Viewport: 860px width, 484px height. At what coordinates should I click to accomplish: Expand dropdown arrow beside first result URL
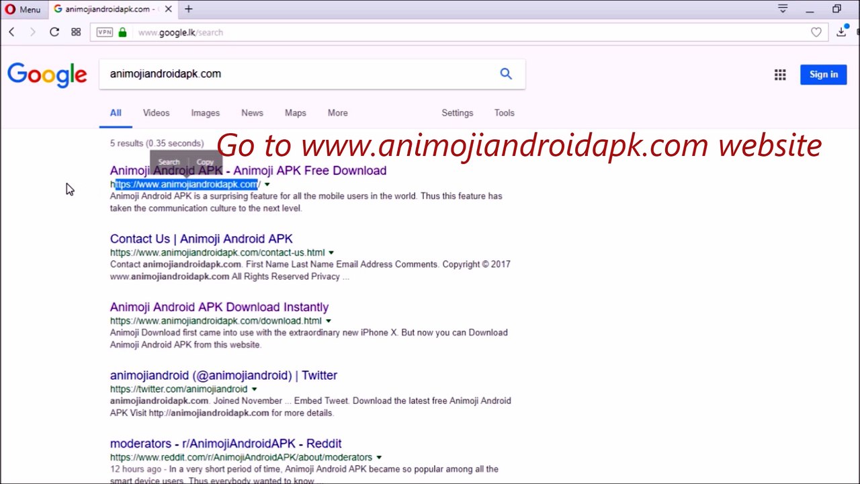(x=267, y=184)
